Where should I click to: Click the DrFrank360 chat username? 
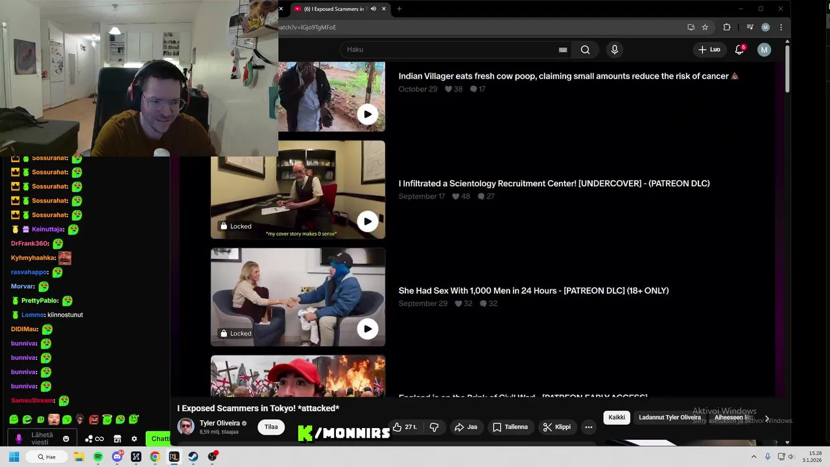click(29, 243)
